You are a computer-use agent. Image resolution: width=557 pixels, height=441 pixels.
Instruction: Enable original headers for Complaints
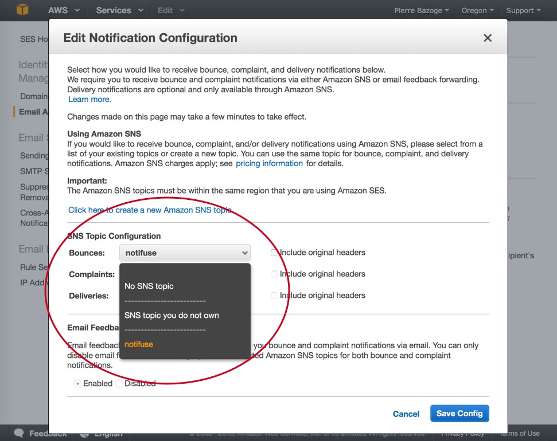[x=274, y=274]
